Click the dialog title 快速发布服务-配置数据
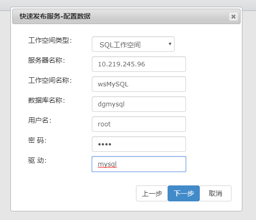Screen dimensions: 256x220 tap(55, 16)
